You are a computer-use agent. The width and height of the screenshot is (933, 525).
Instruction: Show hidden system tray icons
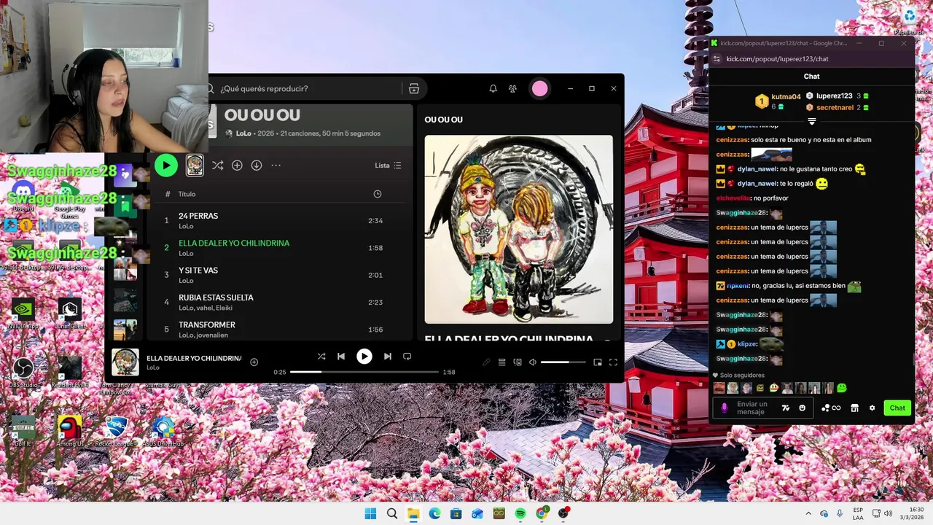pos(808,513)
